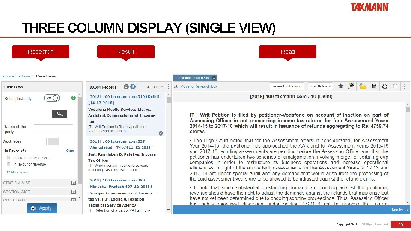Go to Income Tax Laws breadcrumb

pyautogui.click(x=16, y=76)
